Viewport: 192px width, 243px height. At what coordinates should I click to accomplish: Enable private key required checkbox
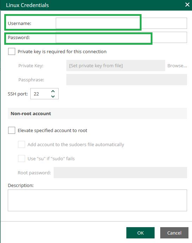click(12, 51)
